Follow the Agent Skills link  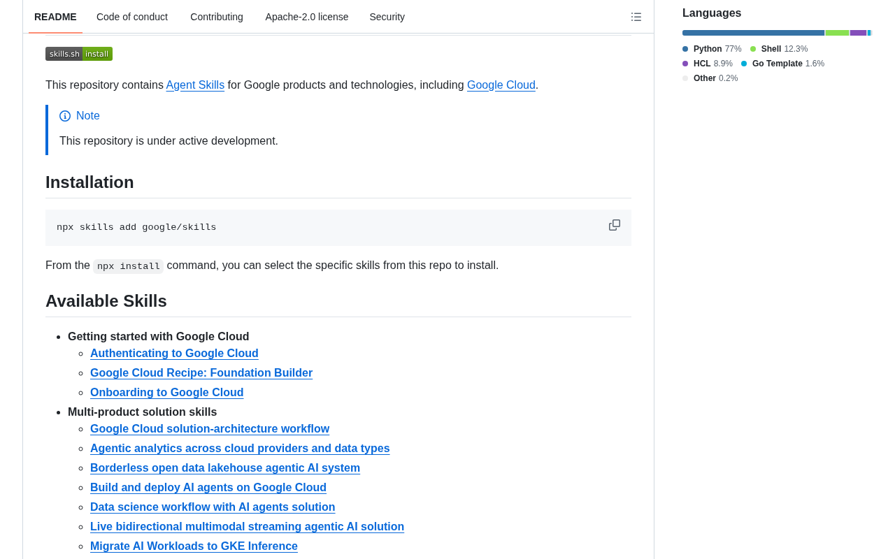pos(195,85)
